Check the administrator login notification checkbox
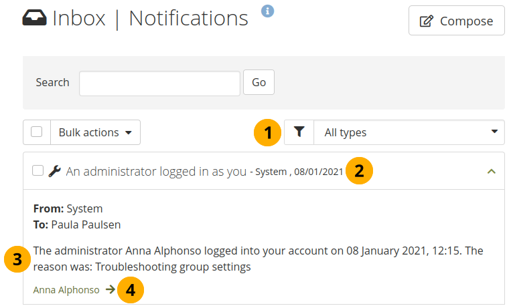 pyautogui.click(x=38, y=171)
